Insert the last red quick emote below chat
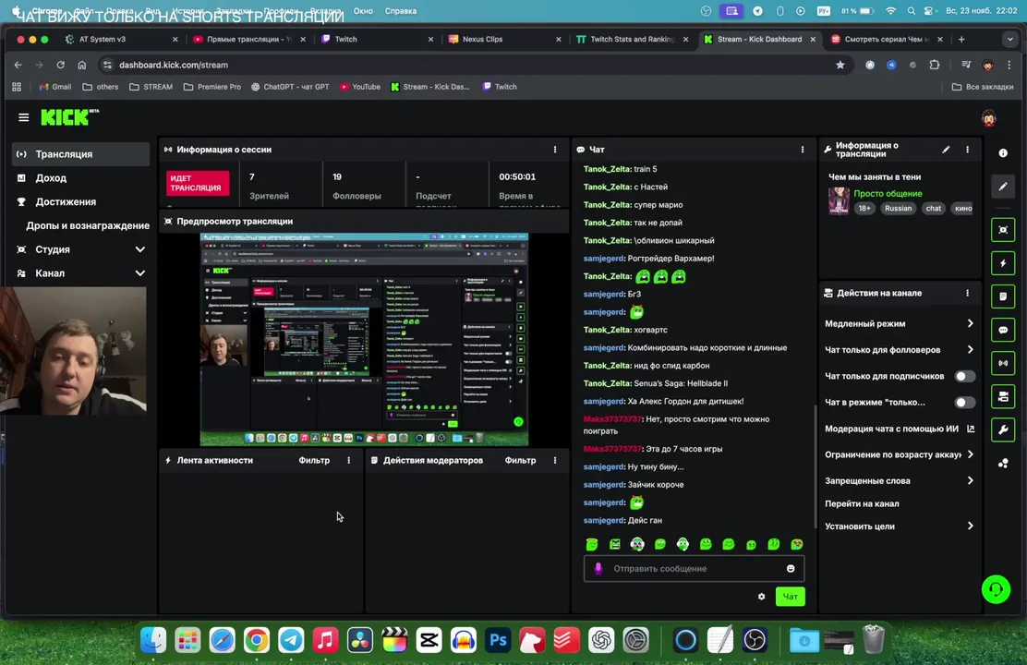This screenshot has width=1027, height=665. [x=797, y=544]
